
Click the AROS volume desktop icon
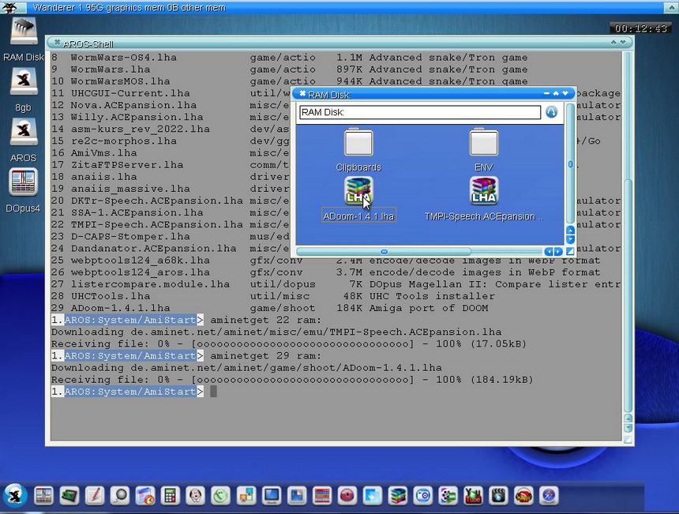click(23, 132)
